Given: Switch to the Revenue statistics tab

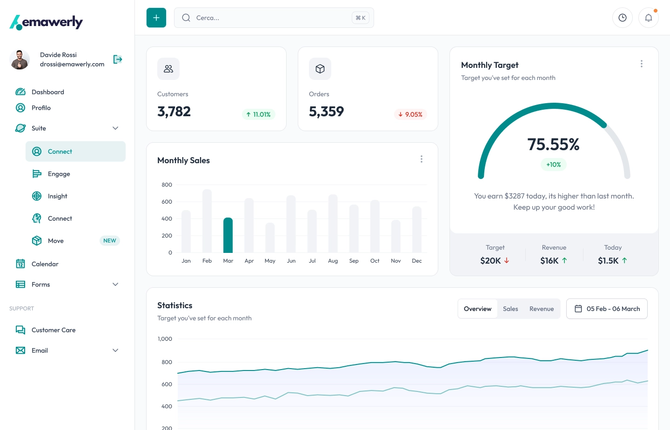Looking at the screenshot, I should [x=542, y=309].
